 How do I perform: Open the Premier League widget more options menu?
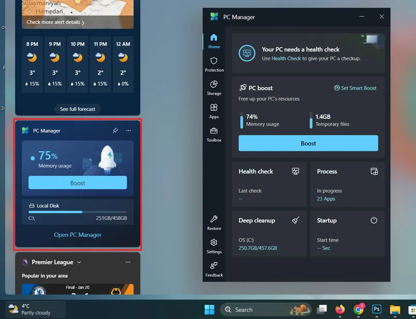128,262
